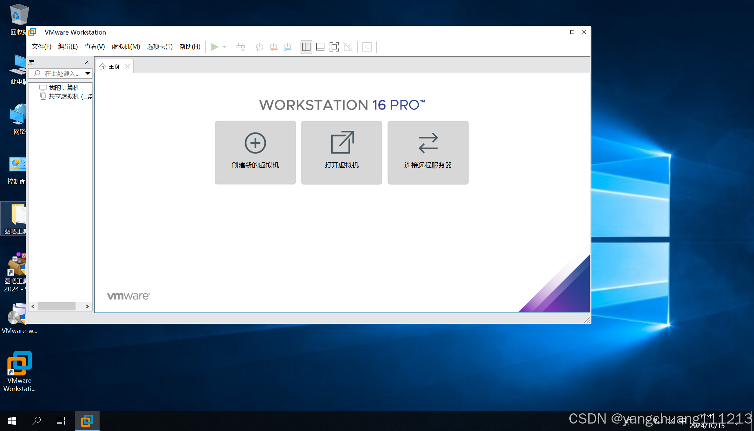Open the 编辑(E) menu
This screenshot has height=431, width=754.
coord(68,46)
